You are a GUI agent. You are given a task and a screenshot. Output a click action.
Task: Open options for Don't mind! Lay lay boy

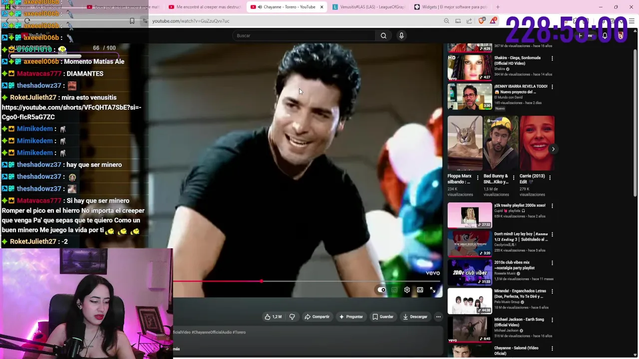coord(552,234)
